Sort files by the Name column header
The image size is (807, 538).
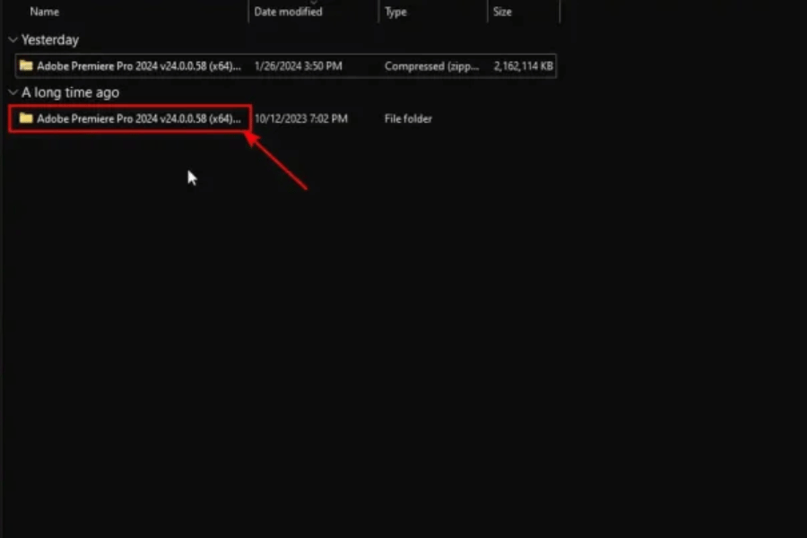click(45, 13)
